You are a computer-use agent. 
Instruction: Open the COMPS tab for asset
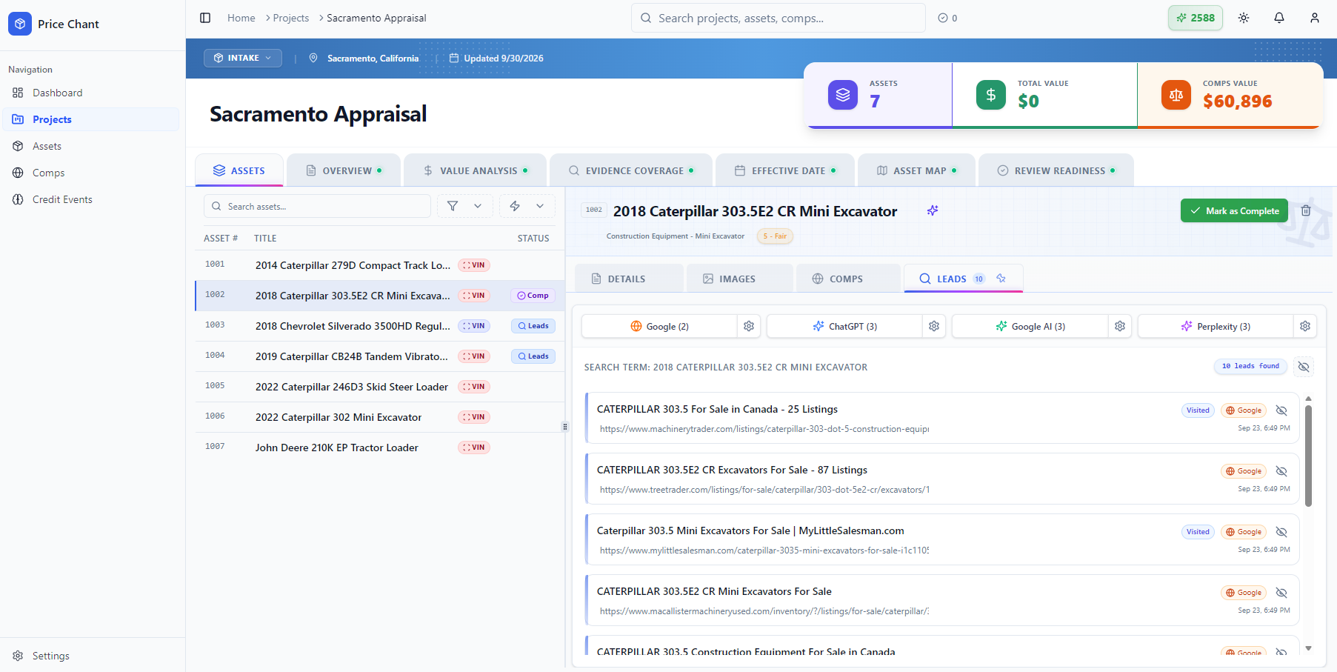(x=847, y=279)
